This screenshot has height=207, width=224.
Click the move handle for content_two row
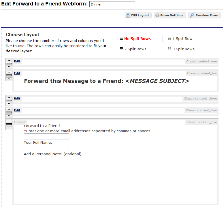pyautogui.click(x=9, y=75)
